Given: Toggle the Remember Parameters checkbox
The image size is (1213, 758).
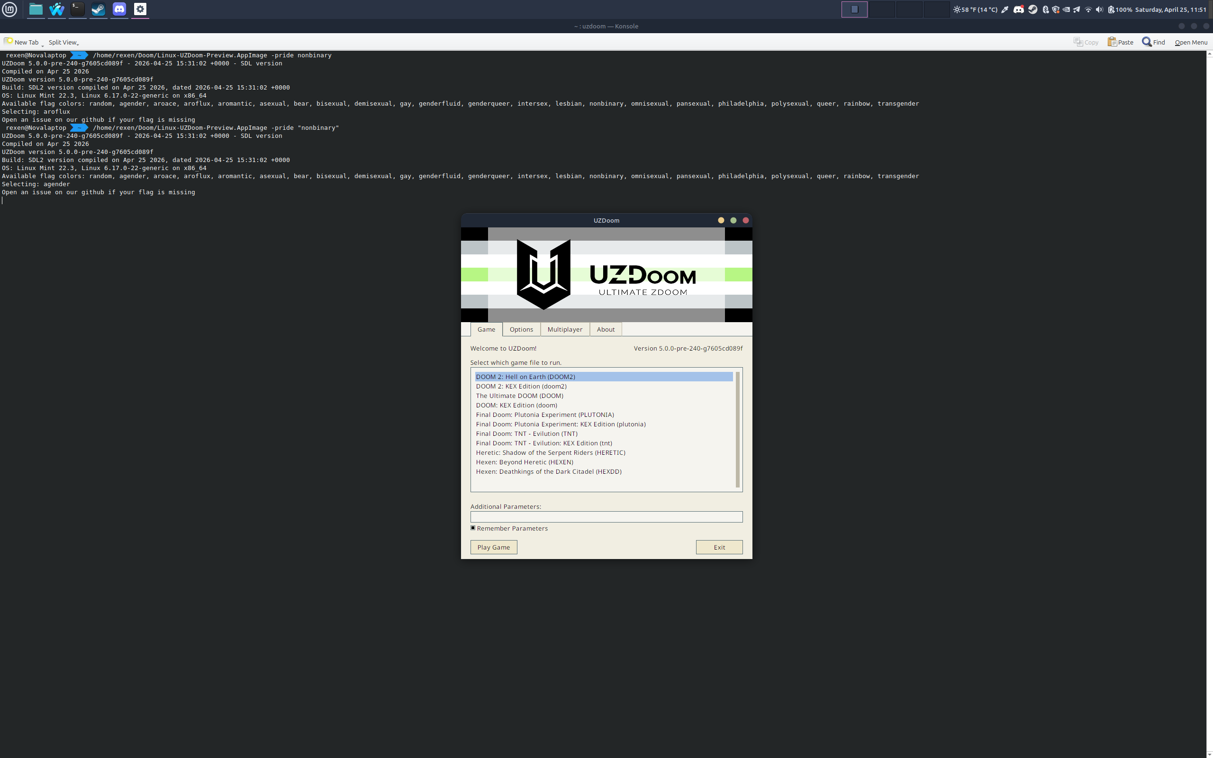Looking at the screenshot, I should [x=473, y=528].
